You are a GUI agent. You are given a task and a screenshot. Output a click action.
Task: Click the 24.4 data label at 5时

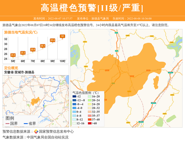click(13, 55)
